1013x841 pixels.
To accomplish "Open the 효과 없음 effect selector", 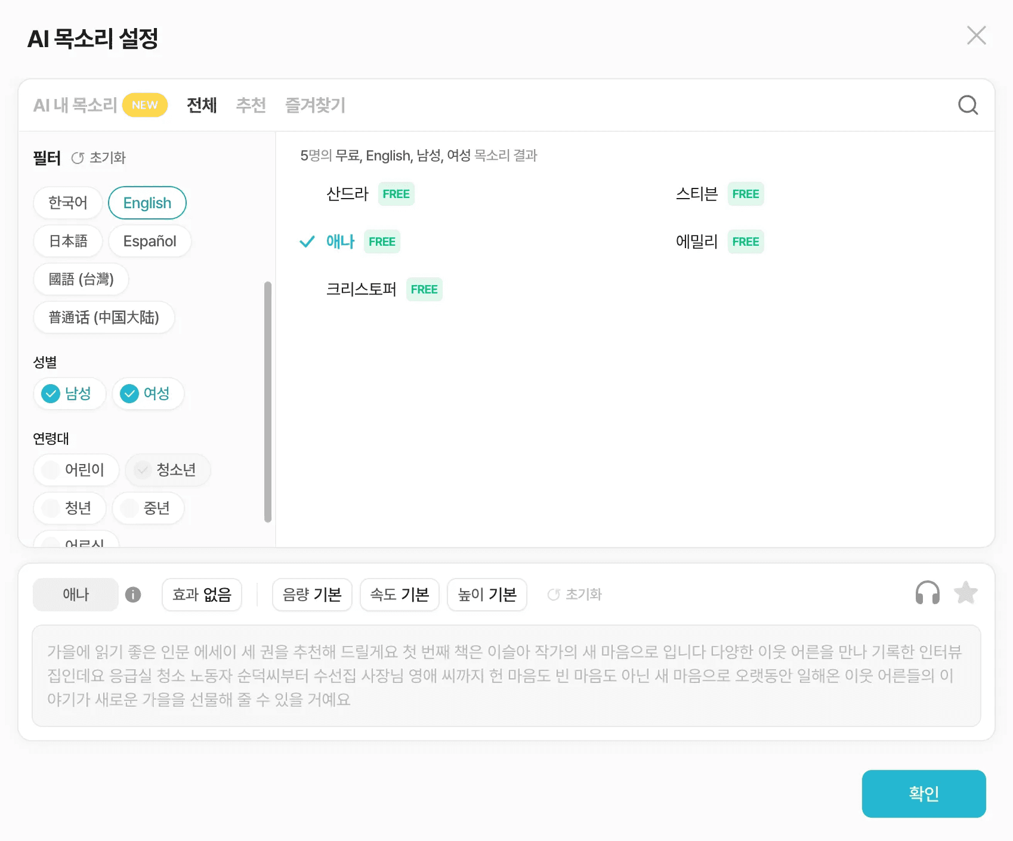I will coord(201,594).
